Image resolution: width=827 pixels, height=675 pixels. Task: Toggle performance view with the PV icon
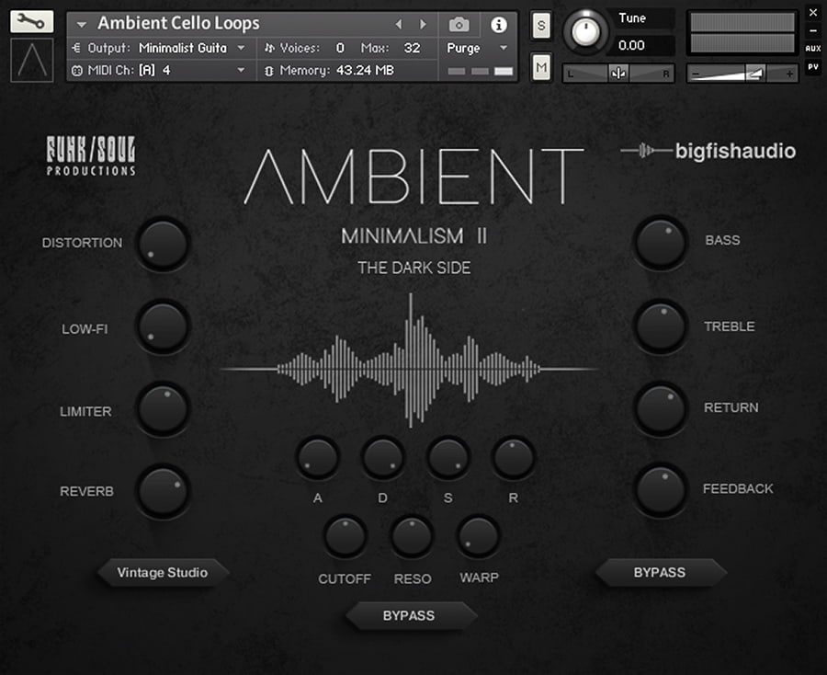[x=812, y=67]
